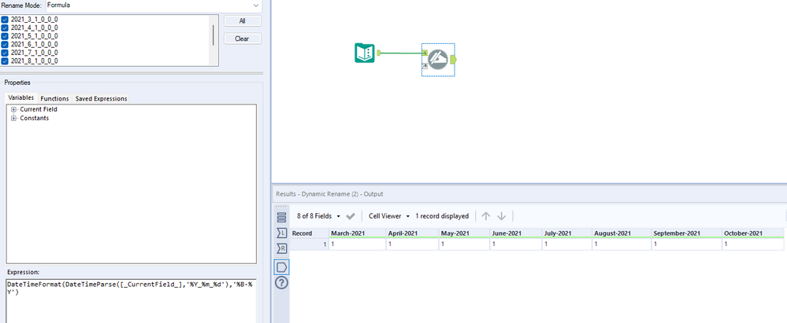Open the results help icon

(281, 283)
